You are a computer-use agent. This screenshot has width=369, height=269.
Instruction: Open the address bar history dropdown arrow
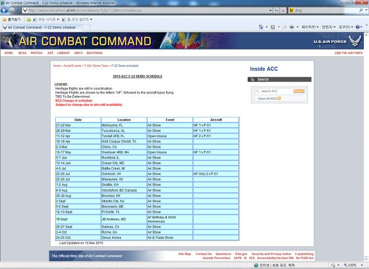(270, 10)
